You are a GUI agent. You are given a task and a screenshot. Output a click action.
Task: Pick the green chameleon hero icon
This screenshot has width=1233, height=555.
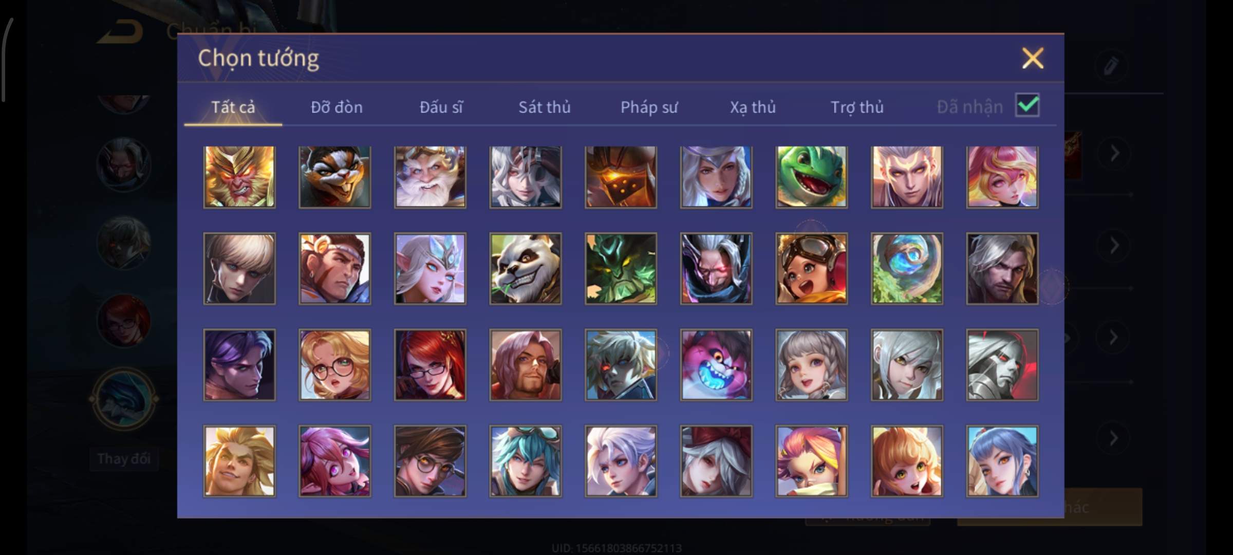(x=811, y=177)
